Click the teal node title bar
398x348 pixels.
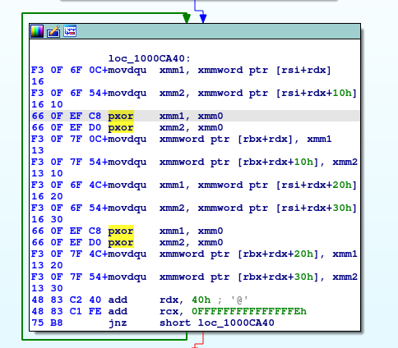(x=195, y=31)
